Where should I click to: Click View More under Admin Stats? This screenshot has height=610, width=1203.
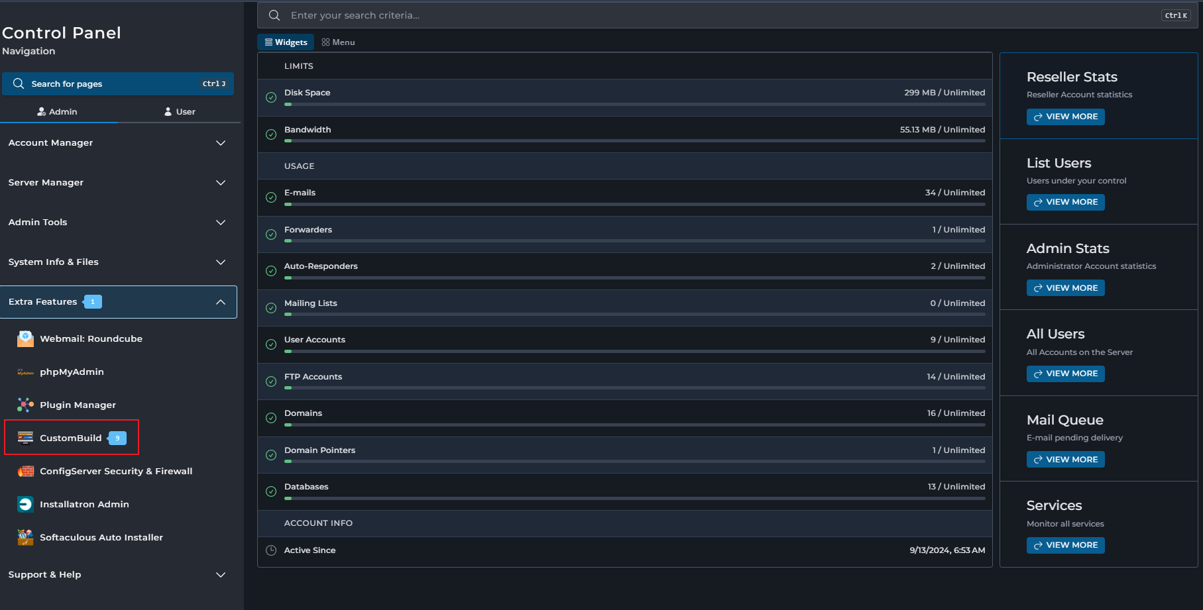(x=1066, y=288)
